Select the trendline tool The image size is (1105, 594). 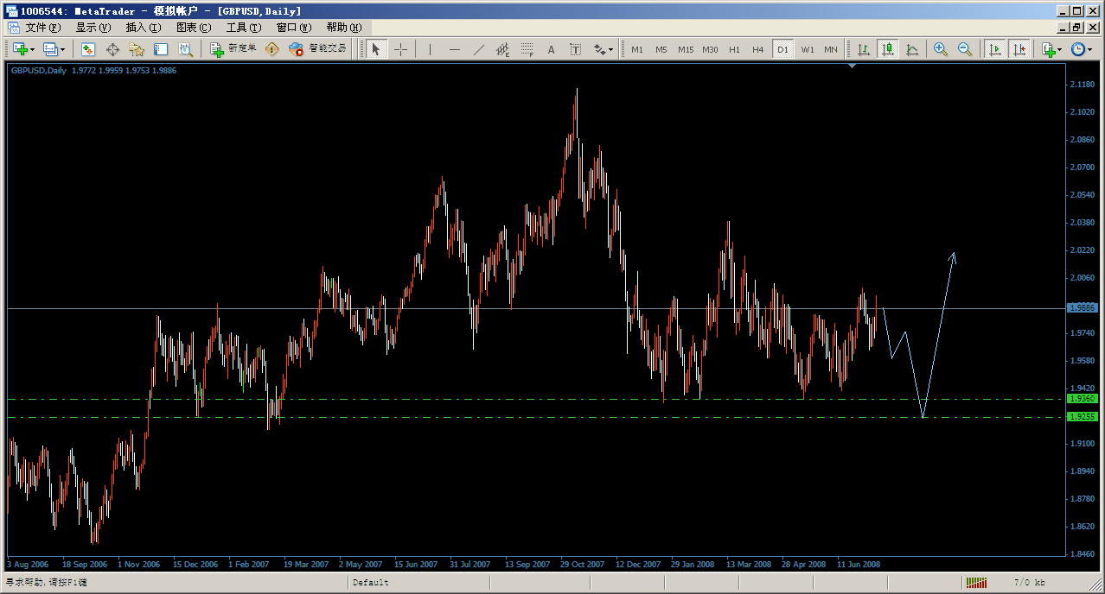[x=478, y=49]
